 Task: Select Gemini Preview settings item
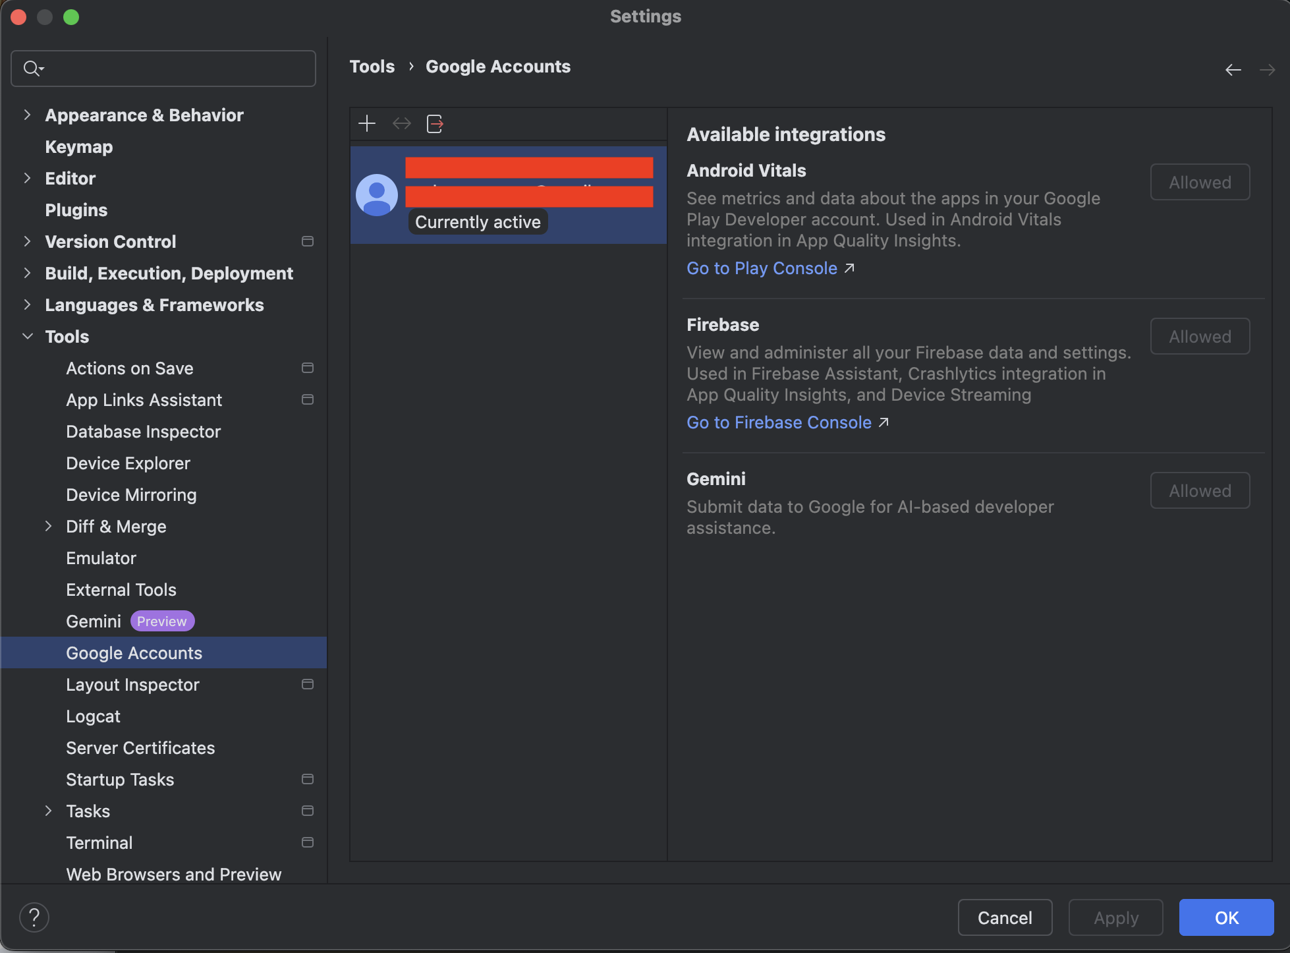pyautogui.click(x=94, y=621)
